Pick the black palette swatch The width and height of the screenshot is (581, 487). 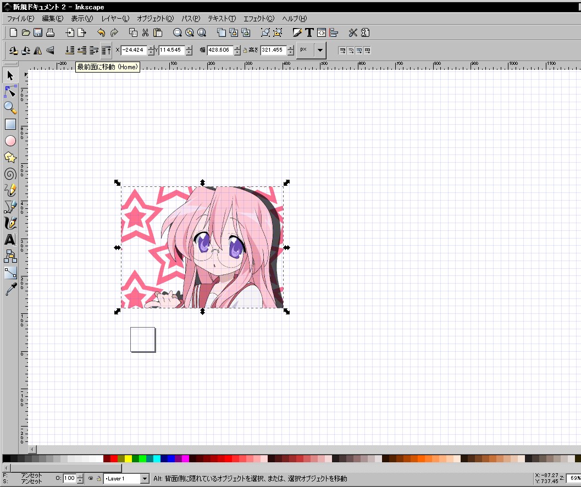point(6,458)
